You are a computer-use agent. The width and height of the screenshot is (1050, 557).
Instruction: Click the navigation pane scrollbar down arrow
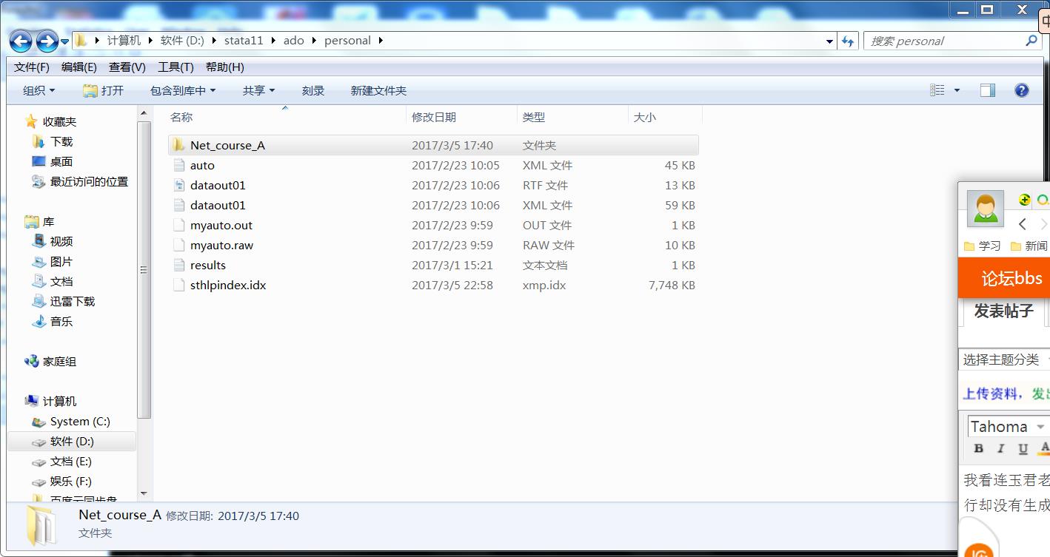click(x=144, y=493)
